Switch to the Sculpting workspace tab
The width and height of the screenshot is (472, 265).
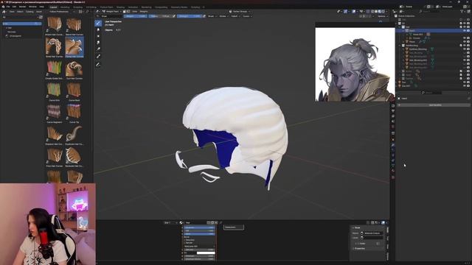pos(77,7)
